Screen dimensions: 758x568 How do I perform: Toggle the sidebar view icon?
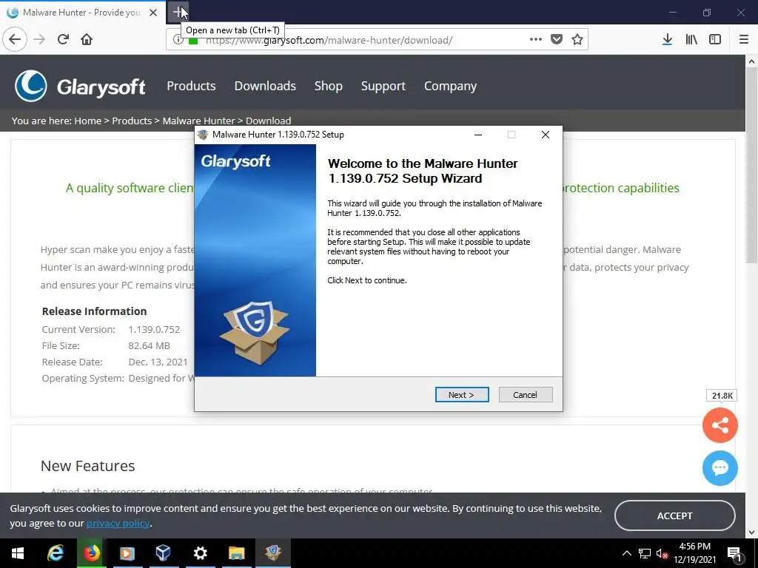(715, 39)
